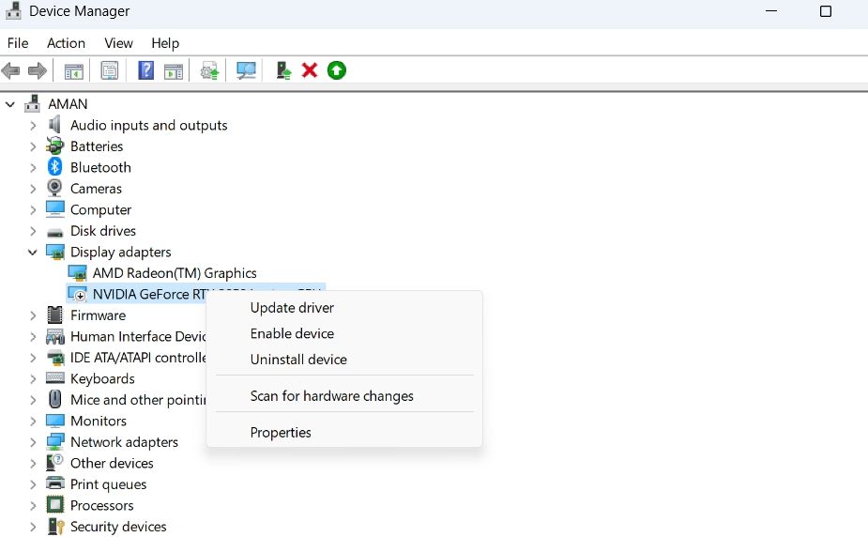Expand the Processors category
The height and width of the screenshot is (537, 868).
33,505
